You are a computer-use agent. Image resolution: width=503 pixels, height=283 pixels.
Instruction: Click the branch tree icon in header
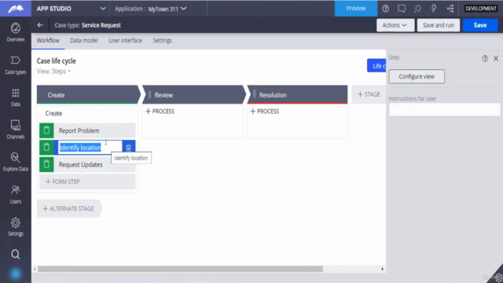point(450,9)
